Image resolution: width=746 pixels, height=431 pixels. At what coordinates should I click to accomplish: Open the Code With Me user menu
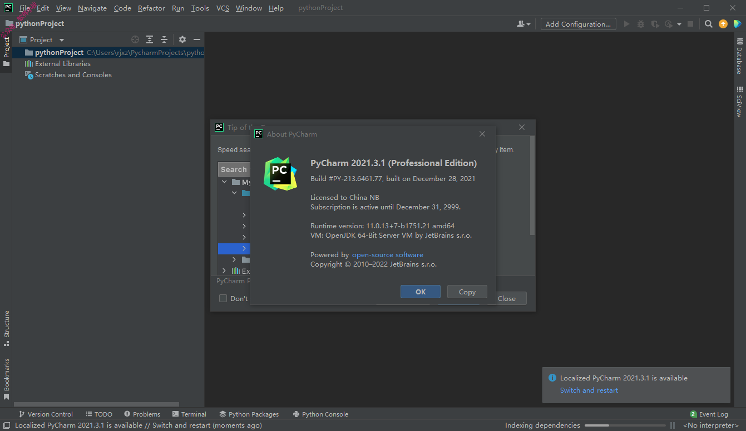click(523, 24)
